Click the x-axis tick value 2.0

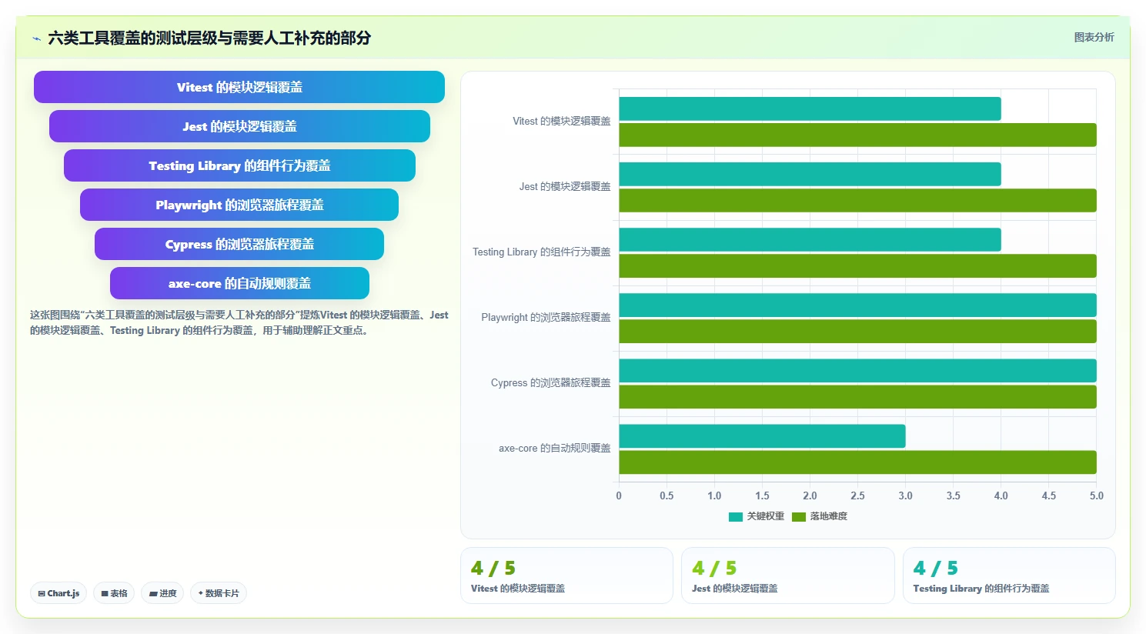[810, 496]
